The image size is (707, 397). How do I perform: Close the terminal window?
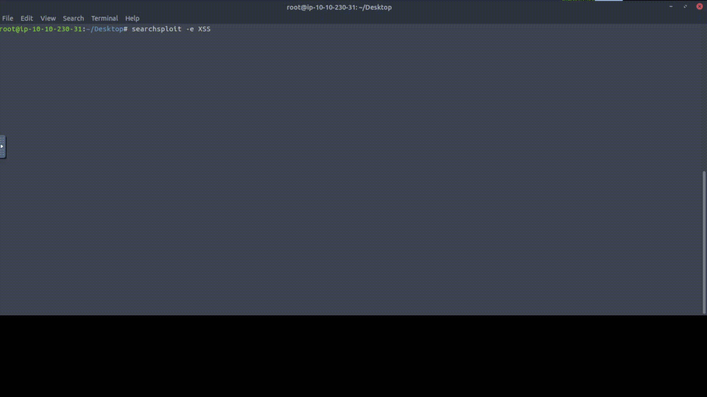[x=699, y=6]
